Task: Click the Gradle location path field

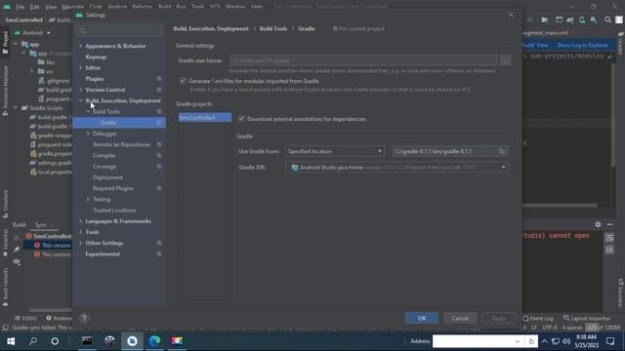Action: 450,151
